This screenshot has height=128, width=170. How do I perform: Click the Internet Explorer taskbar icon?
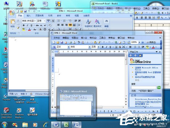tap(46, 125)
